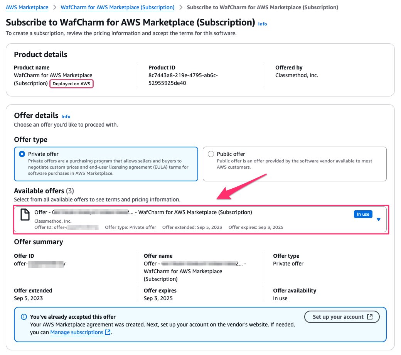
Task: Expand the in-use offer dropdown arrow
Action: (x=379, y=219)
